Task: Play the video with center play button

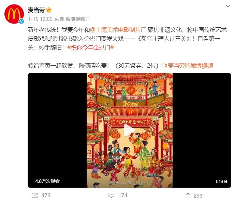Action: (x=129, y=130)
